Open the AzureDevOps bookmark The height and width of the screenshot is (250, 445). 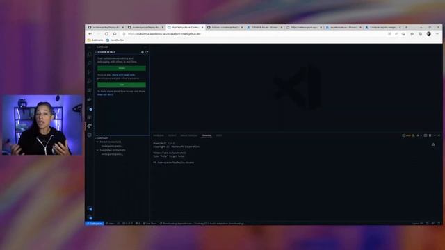tap(115, 40)
